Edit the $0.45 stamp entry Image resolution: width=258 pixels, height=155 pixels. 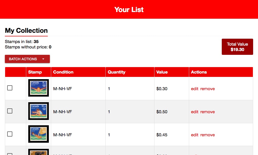point(195,135)
